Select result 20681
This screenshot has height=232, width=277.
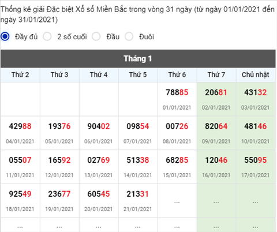pyautogui.click(x=216, y=92)
